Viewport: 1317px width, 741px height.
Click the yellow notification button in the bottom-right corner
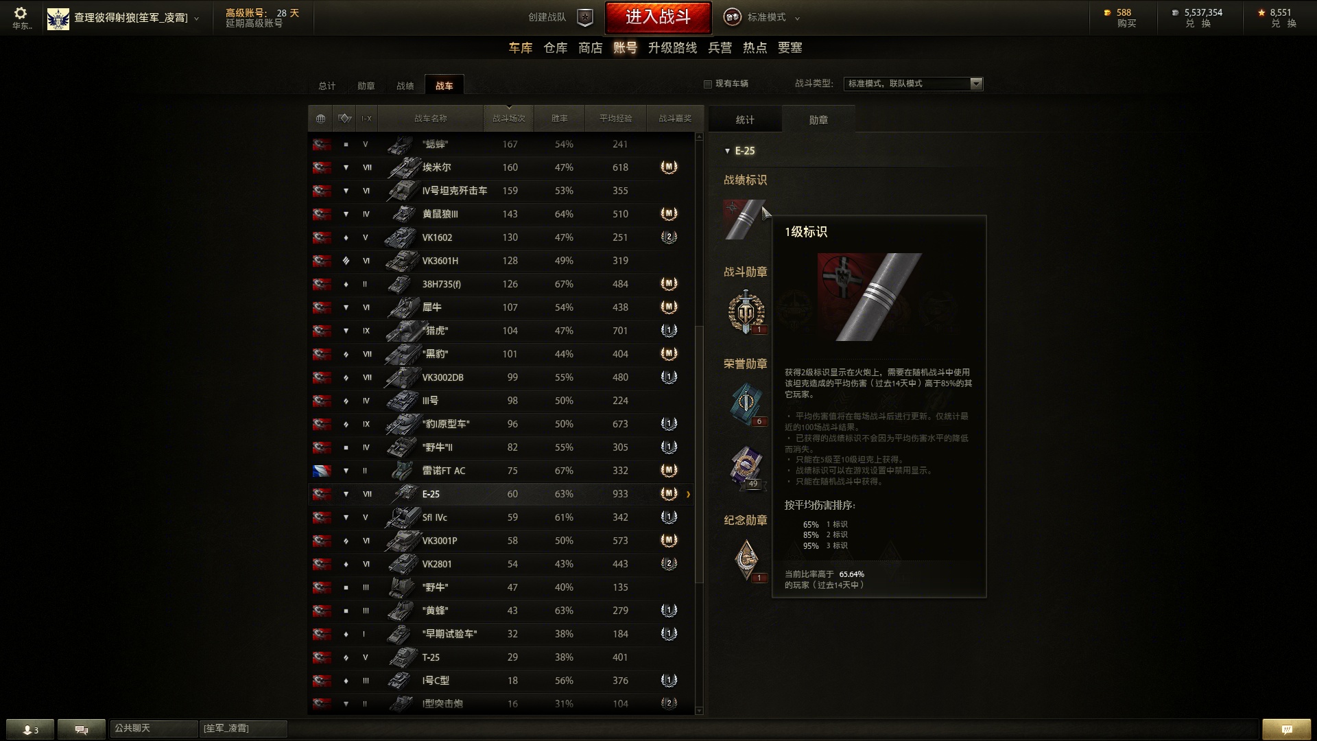click(1286, 729)
